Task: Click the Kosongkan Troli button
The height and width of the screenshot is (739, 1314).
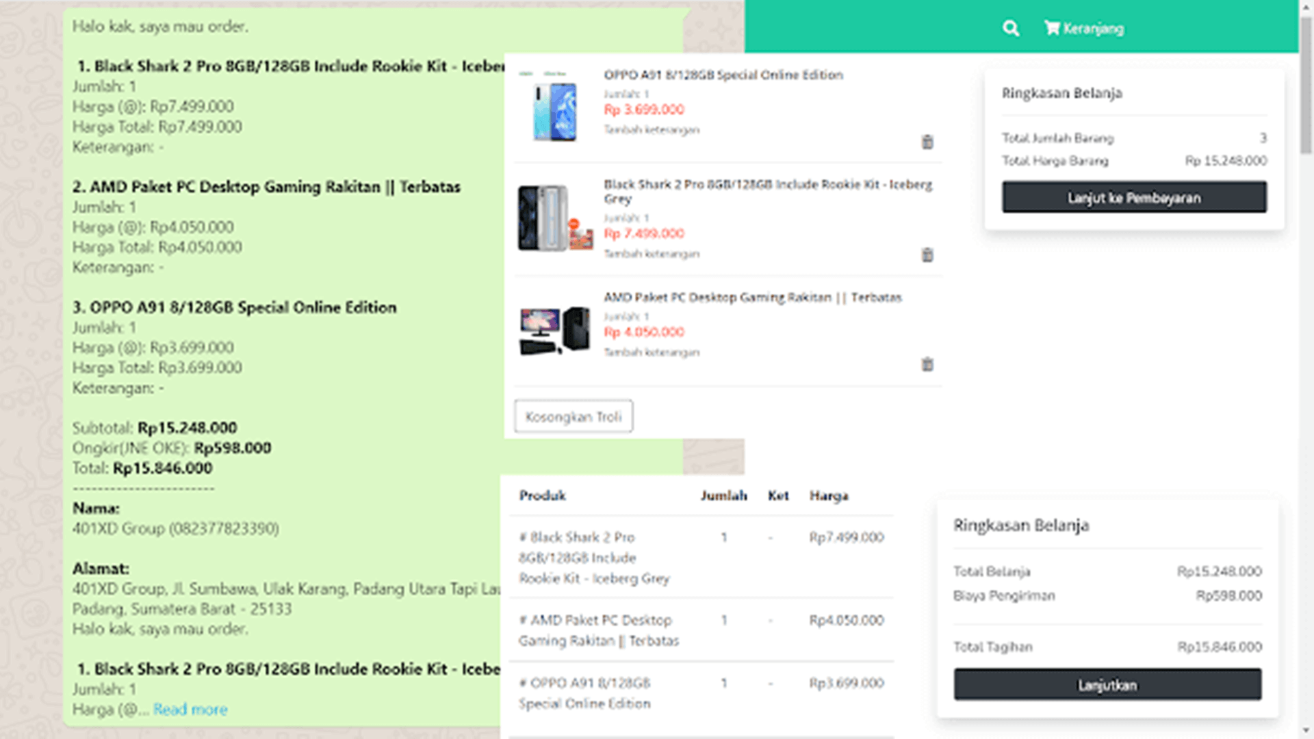Action: [x=574, y=416]
